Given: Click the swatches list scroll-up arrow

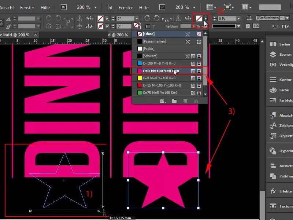Looking at the screenshot, I should (205, 33).
